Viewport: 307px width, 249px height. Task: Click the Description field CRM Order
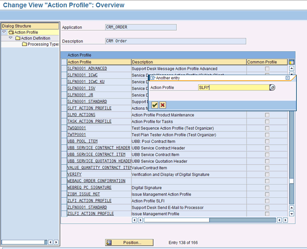[176, 41]
